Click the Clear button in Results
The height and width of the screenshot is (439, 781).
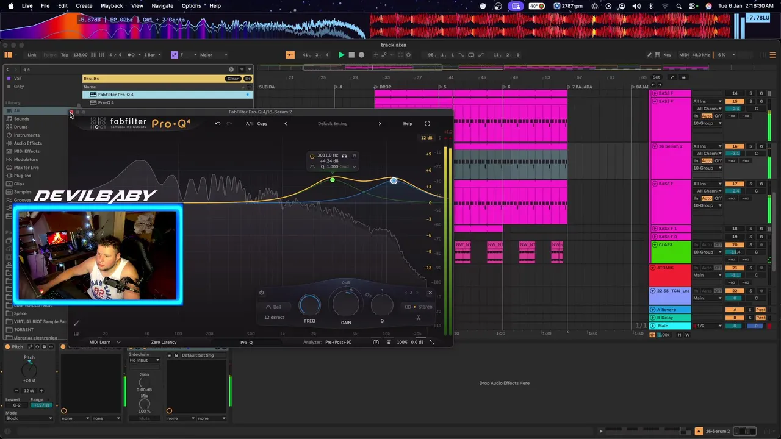tap(233, 79)
